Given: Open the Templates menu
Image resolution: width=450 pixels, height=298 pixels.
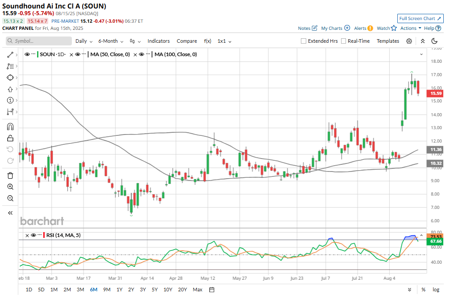Looking at the screenshot, I should (x=387, y=41).
